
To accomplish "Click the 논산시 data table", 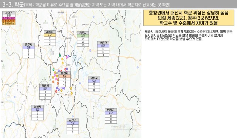I will (37, 113).
